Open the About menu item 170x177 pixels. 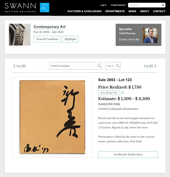click(145, 11)
